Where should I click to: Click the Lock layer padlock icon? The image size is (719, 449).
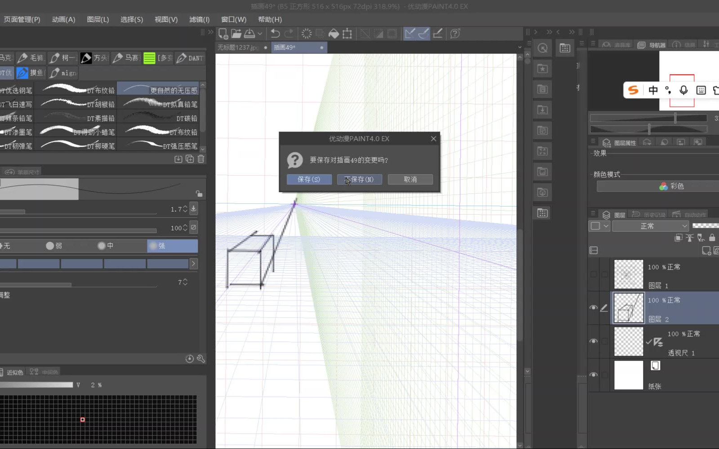coord(712,238)
